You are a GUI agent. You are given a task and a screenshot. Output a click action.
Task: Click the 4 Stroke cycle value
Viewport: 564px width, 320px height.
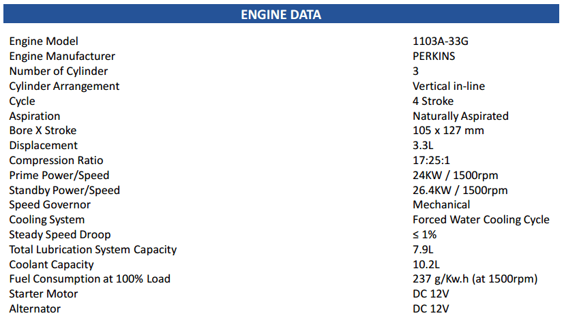coord(433,101)
